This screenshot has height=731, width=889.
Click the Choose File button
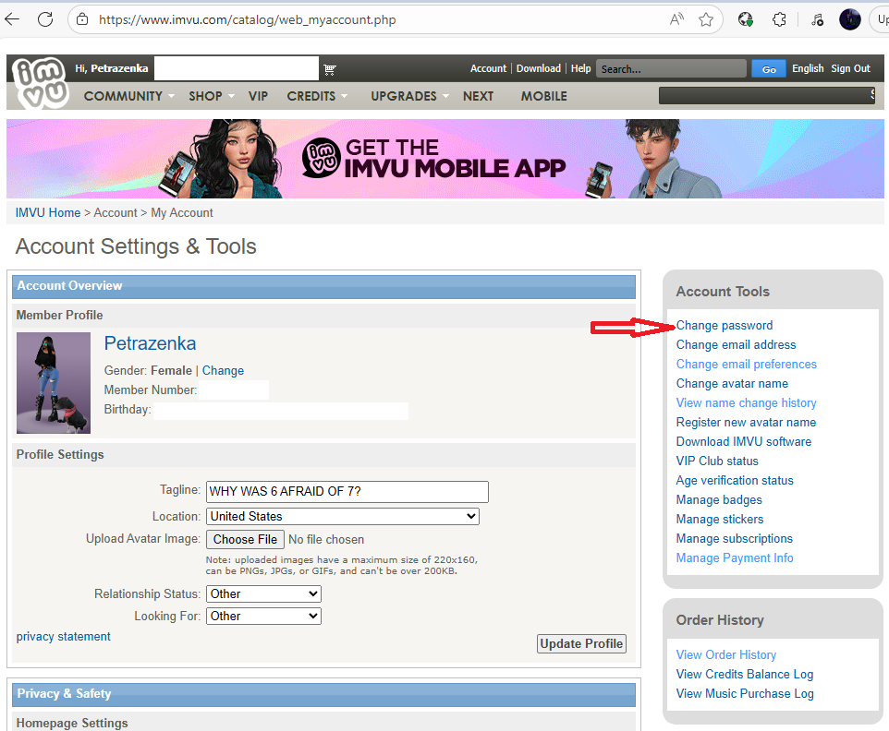coord(245,540)
